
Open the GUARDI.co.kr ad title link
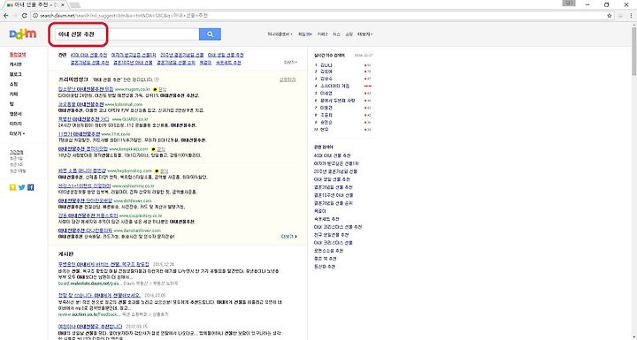pos(84,119)
